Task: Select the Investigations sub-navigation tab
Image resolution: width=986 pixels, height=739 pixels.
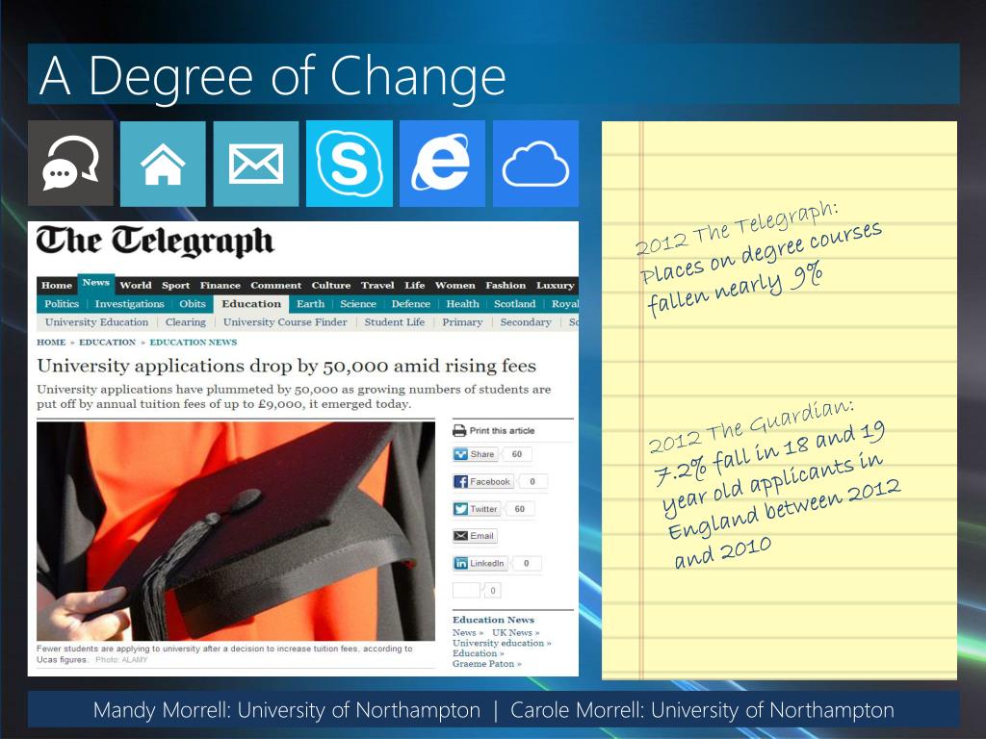Action: (x=130, y=304)
